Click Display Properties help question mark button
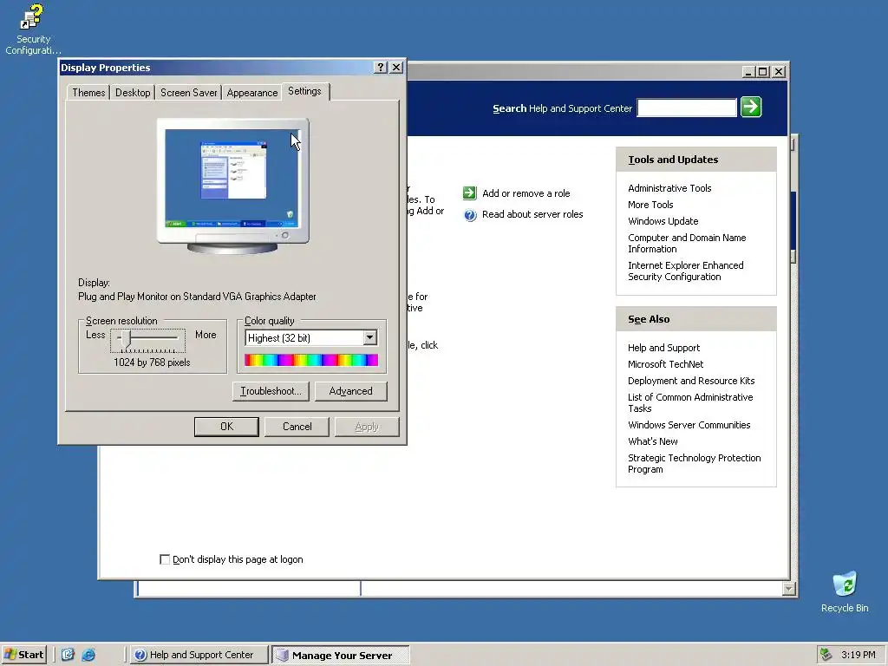 coord(381,68)
